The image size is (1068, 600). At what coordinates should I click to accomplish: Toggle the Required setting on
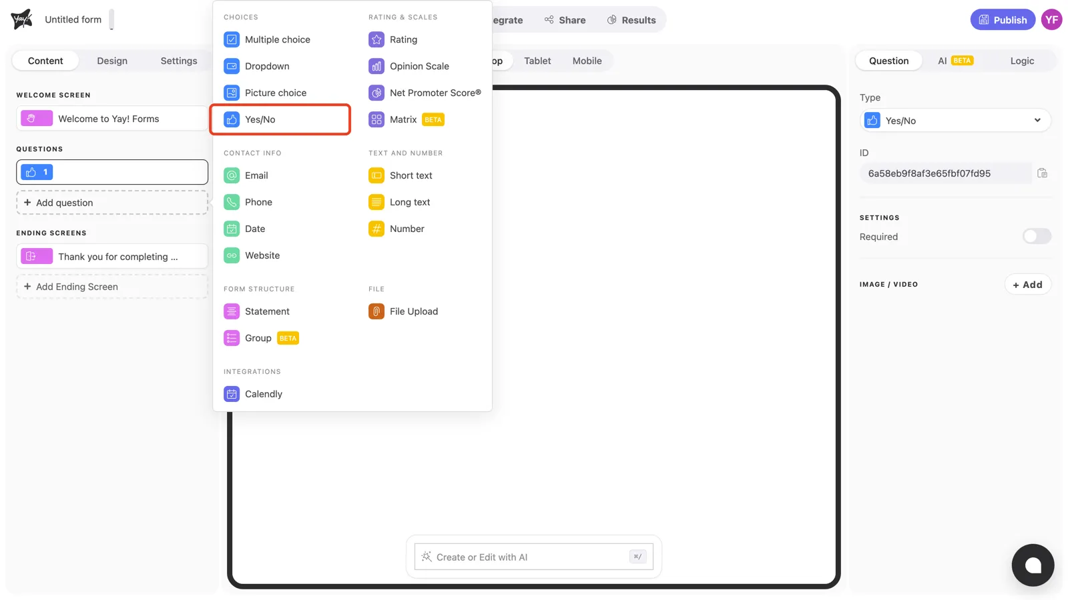pos(1037,236)
